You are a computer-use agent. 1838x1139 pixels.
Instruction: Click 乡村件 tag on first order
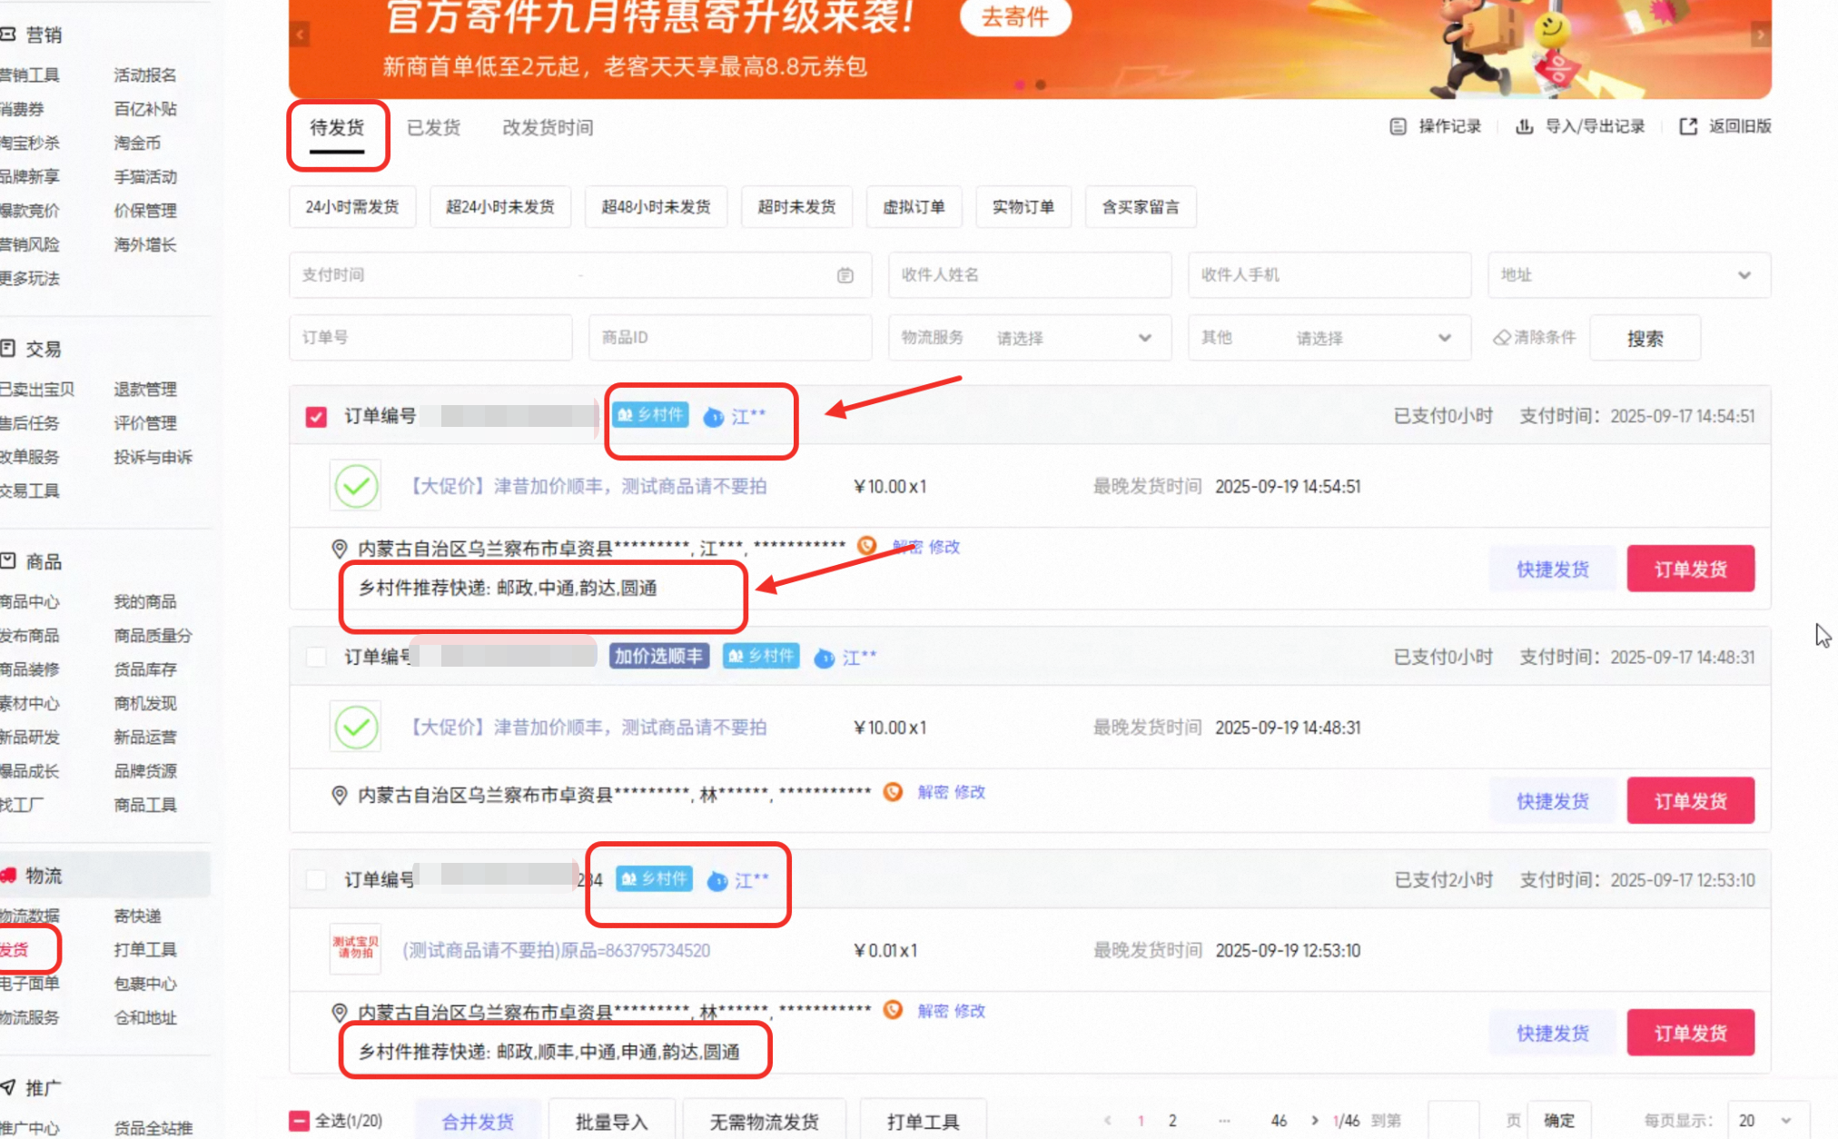(x=650, y=415)
